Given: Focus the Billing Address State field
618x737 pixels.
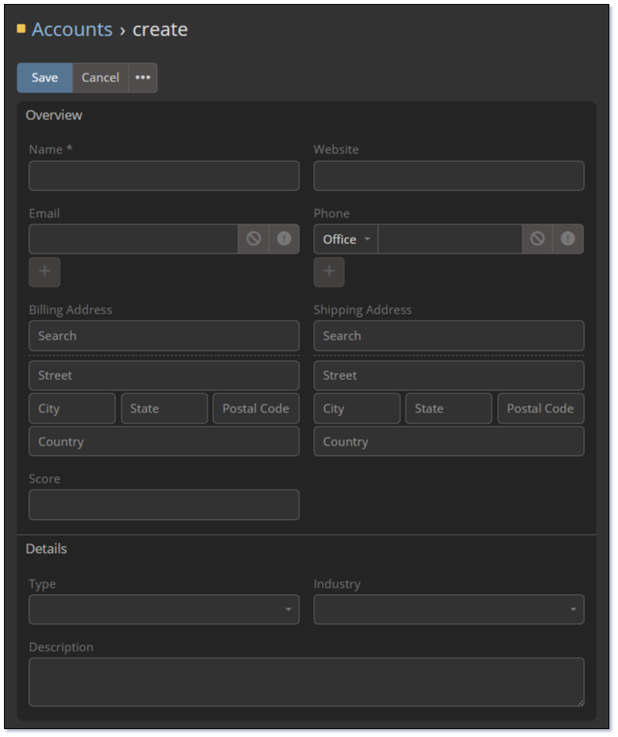Looking at the screenshot, I should tap(164, 408).
